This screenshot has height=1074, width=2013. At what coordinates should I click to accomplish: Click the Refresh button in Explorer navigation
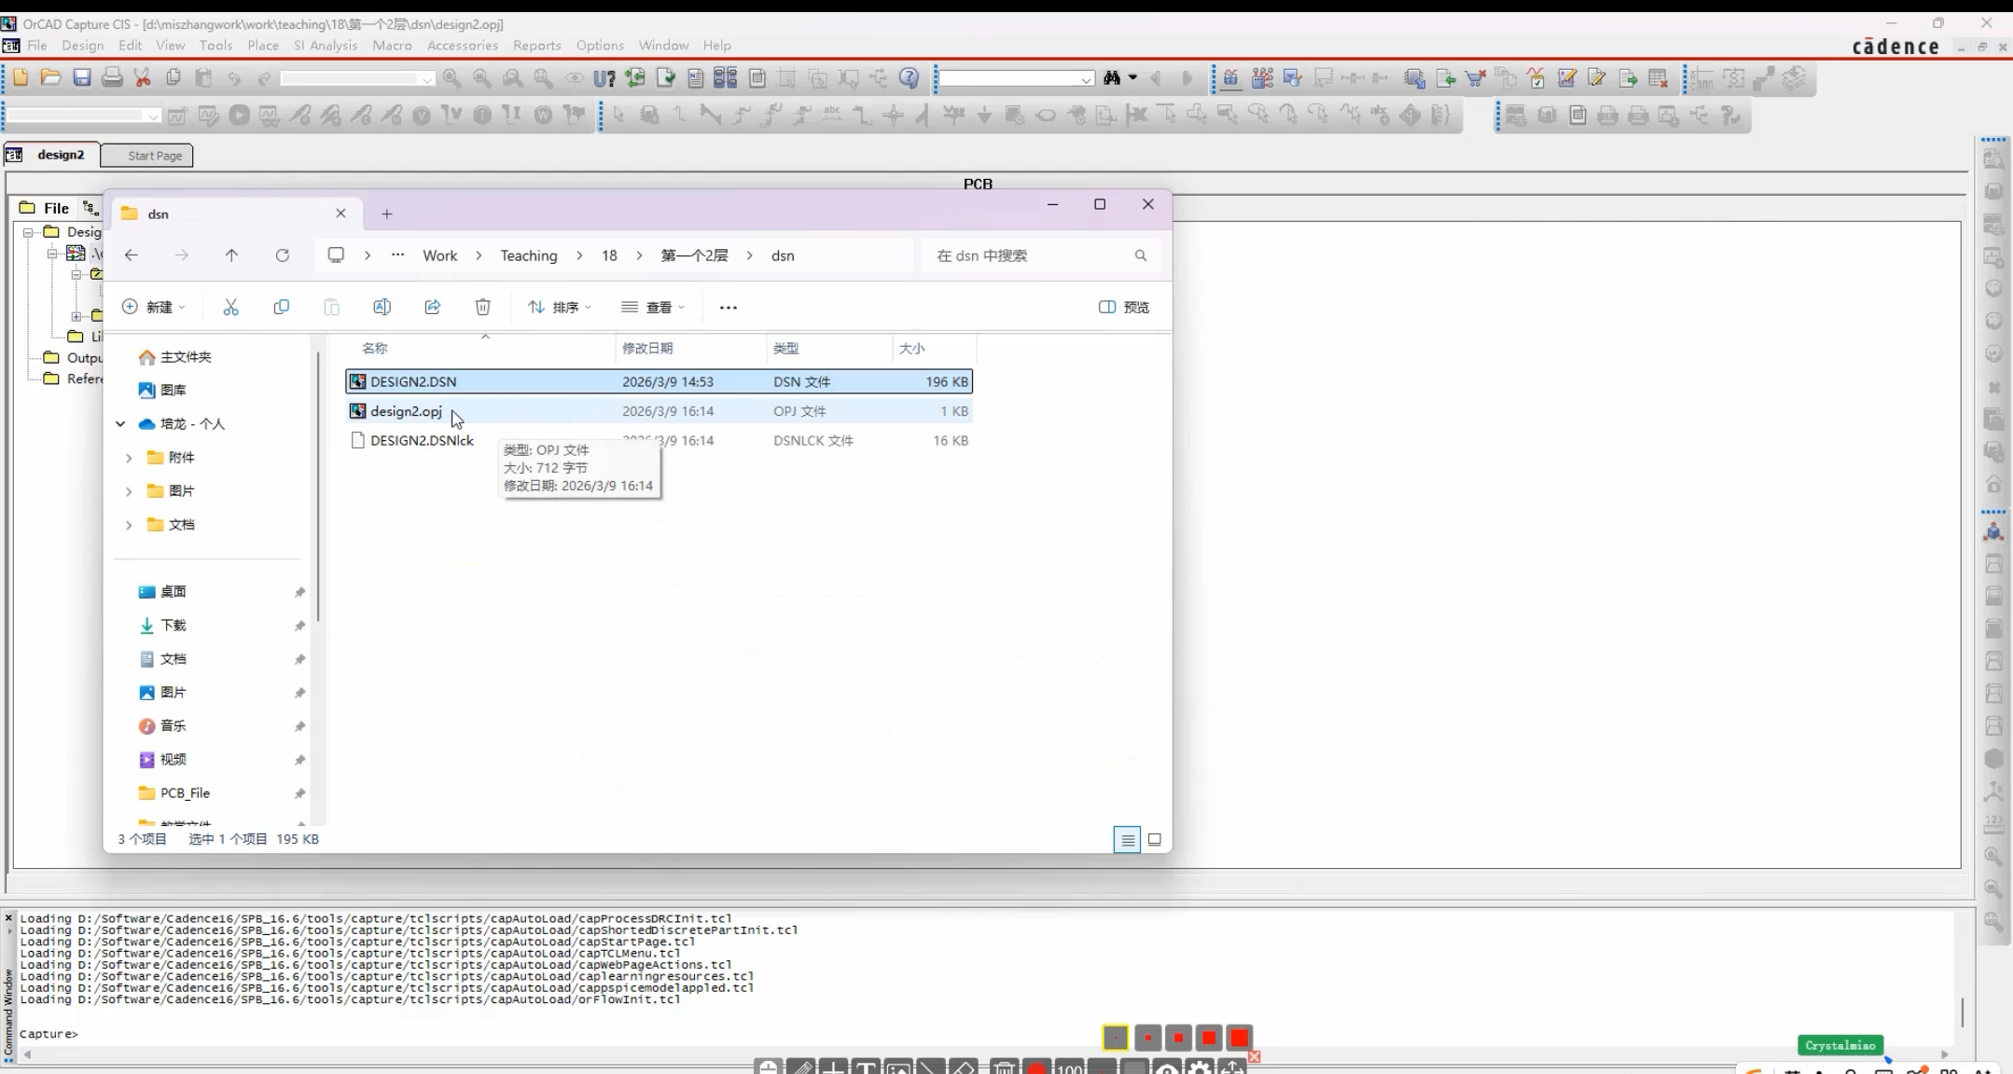click(x=282, y=255)
